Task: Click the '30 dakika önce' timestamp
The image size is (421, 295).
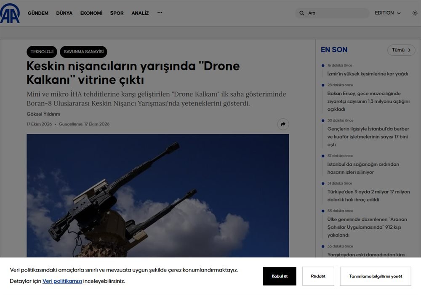Action: point(341,120)
